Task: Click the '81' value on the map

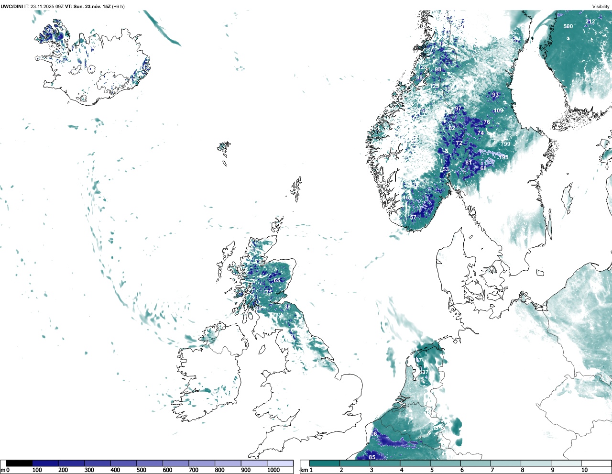Action: 469,163
